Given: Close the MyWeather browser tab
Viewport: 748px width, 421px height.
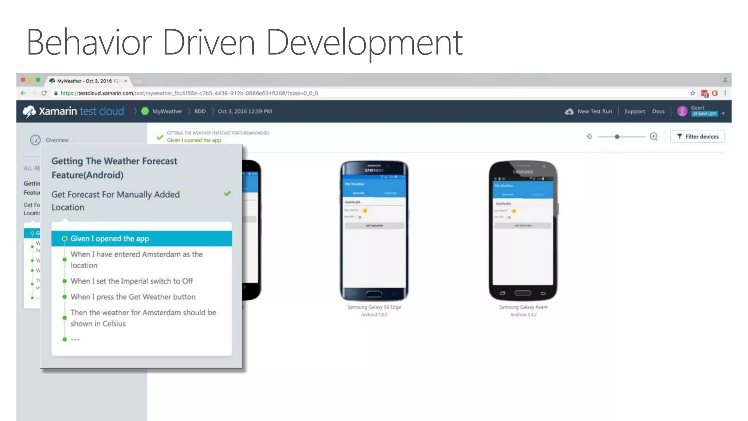Looking at the screenshot, I should pyautogui.click(x=126, y=81).
